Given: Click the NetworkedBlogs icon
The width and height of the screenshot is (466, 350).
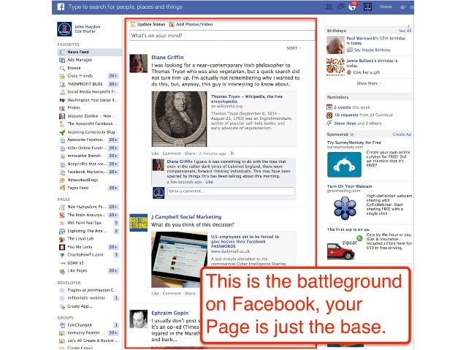Looking at the screenshot, I should pos(62,180).
